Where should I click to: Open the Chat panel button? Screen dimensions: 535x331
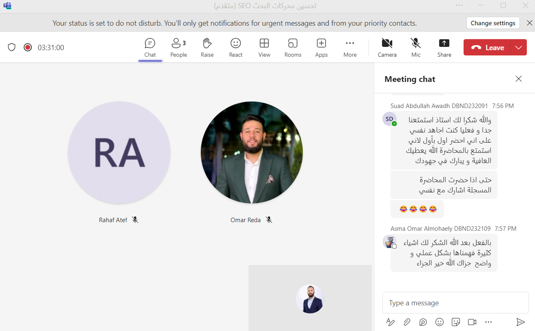150,48
